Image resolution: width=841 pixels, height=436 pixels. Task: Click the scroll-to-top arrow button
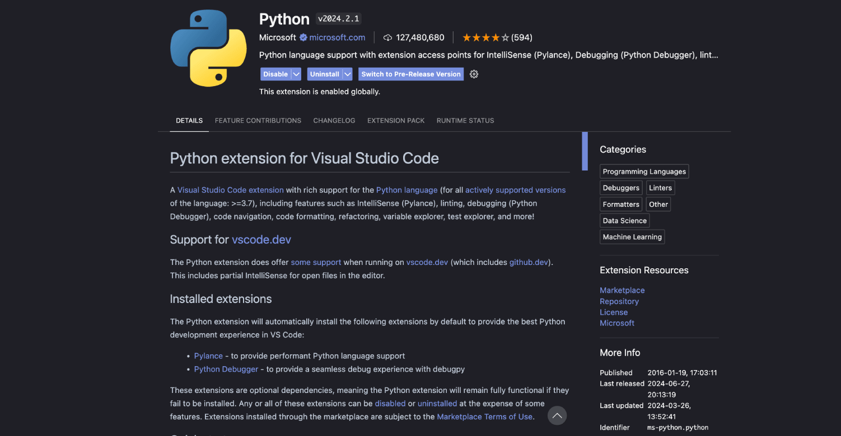click(x=557, y=415)
